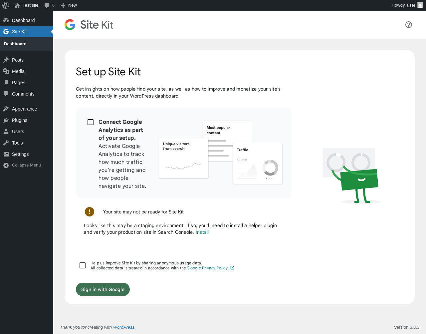Click the WordPress logo icon
Screen dimensions: 426x334
[x=6, y=5]
